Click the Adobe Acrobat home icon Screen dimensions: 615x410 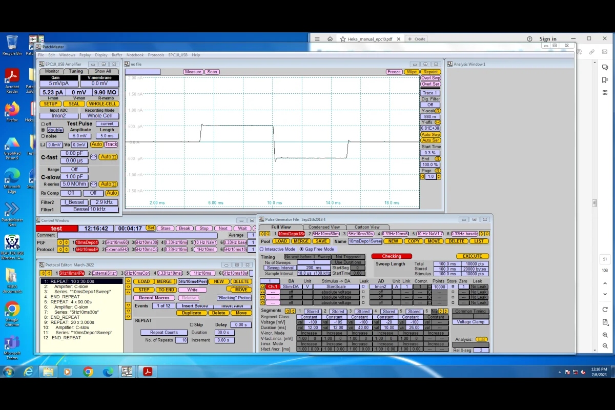(330, 39)
